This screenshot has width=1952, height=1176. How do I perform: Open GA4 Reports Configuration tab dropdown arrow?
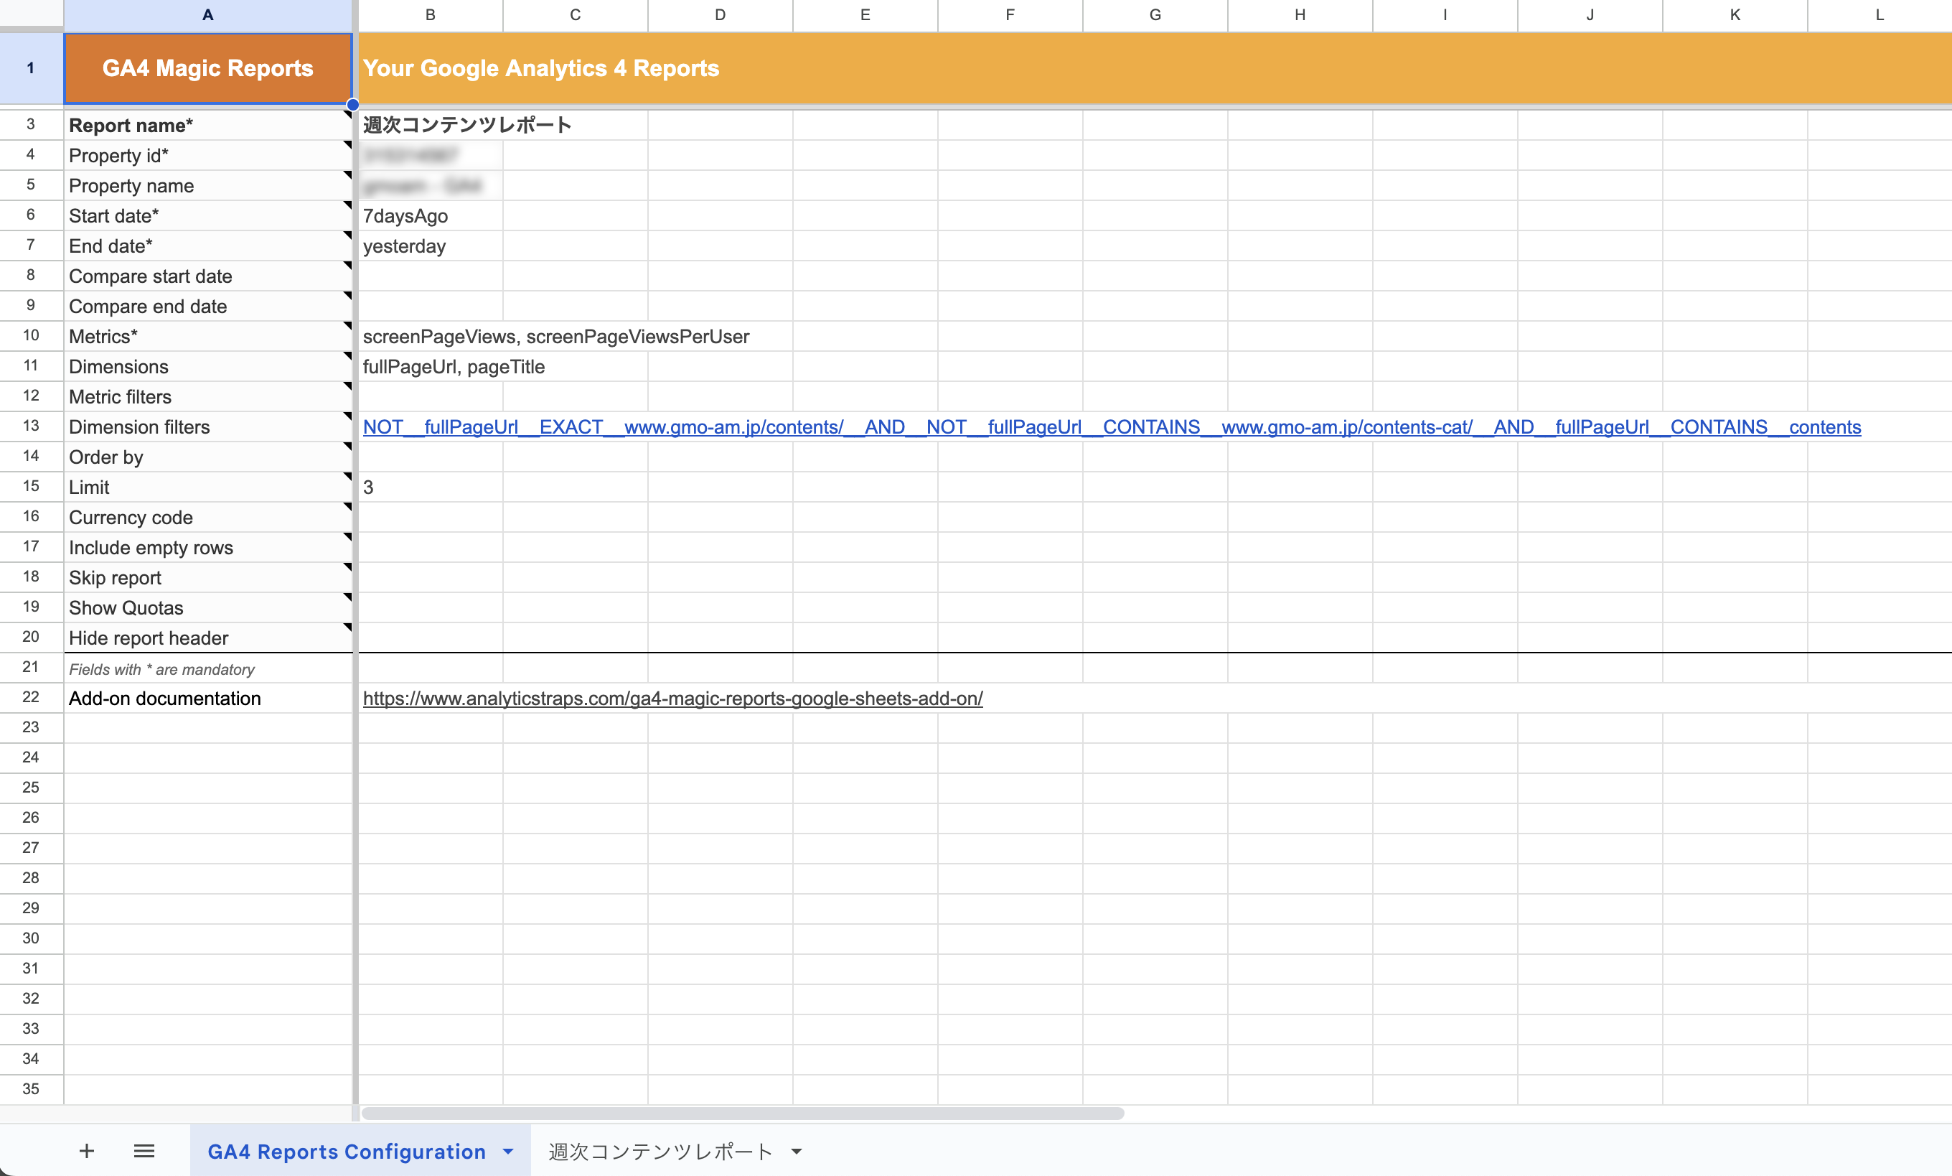point(508,1152)
